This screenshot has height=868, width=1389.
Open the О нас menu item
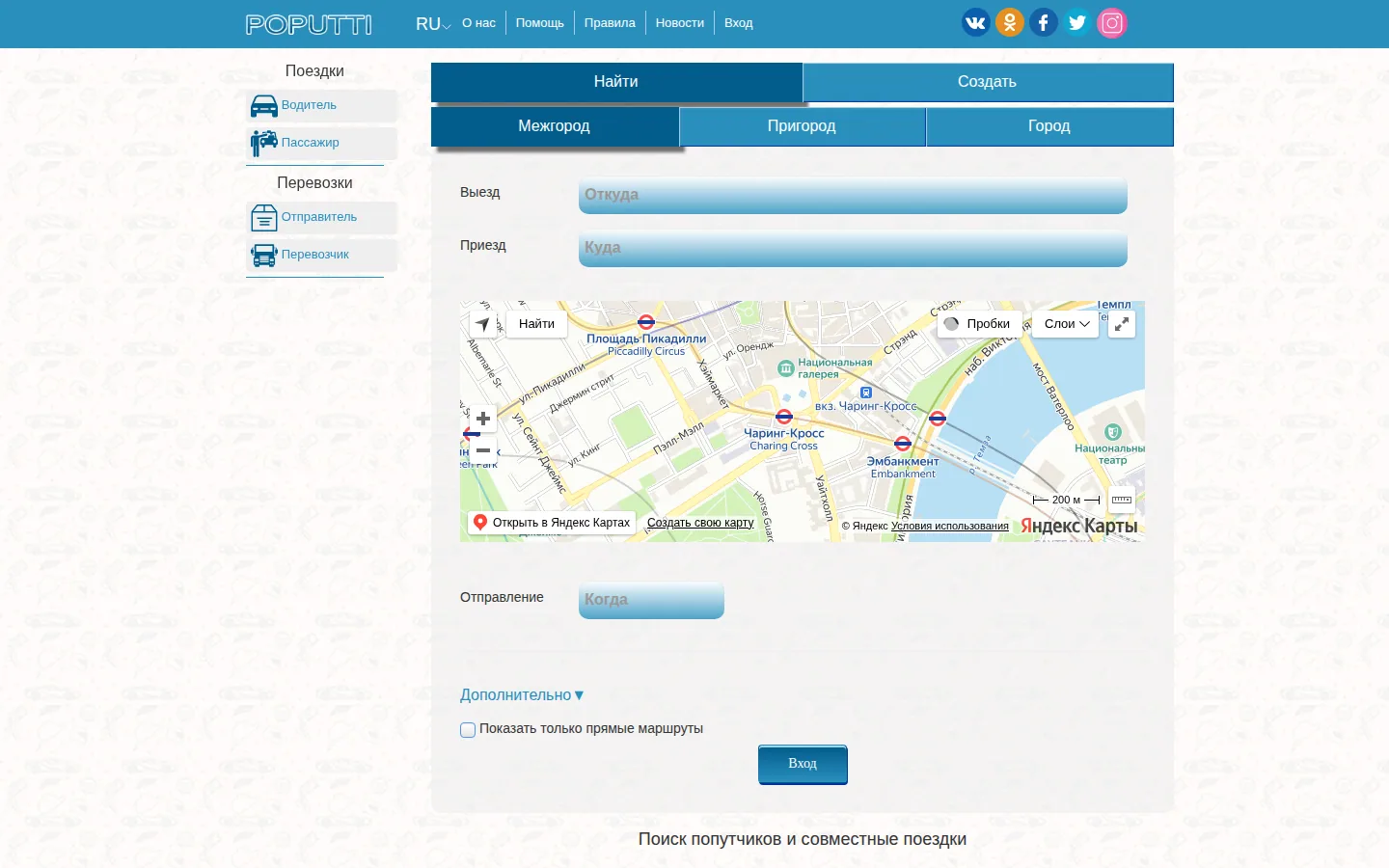[478, 23]
